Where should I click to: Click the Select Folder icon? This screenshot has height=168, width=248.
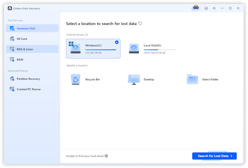click(192, 79)
